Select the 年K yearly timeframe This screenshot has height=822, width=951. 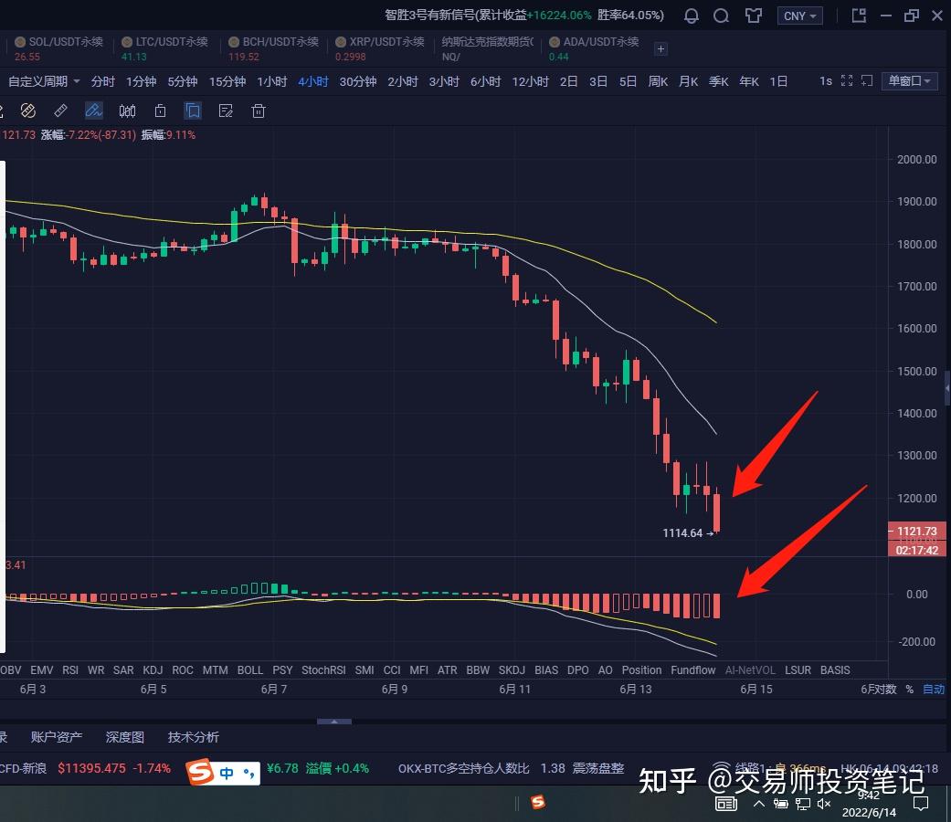pyautogui.click(x=749, y=81)
